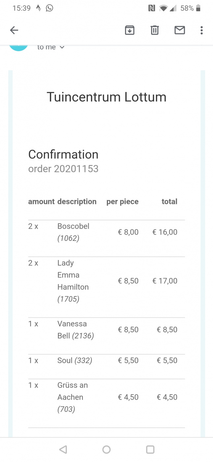Tap the WhatsApp notification icon in status bar
This screenshot has width=213, height=462.
[49, 8]
